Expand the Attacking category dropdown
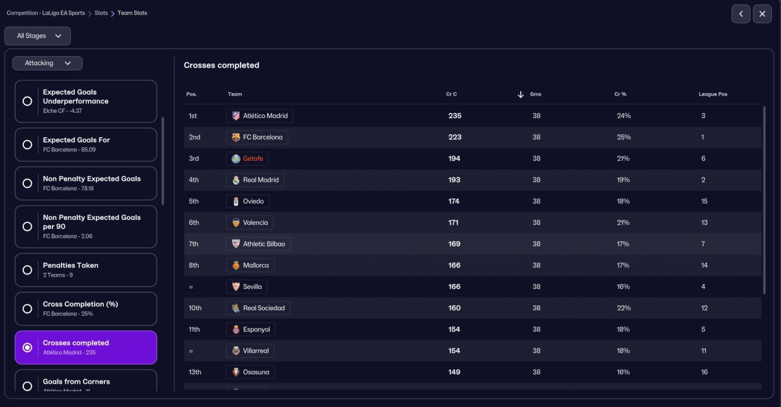The width and height of the screenshot is (781, 407). pyautogui.click(x=48, y=63)
